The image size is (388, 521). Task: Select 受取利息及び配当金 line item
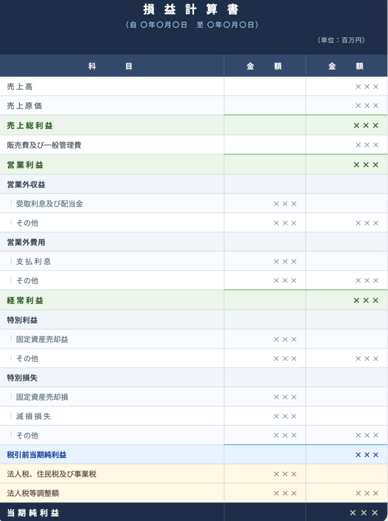tap(49, 204)
